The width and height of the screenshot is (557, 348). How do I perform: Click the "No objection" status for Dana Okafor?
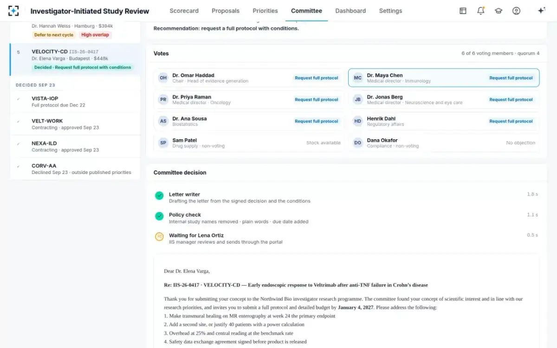(x=521, y=143)
